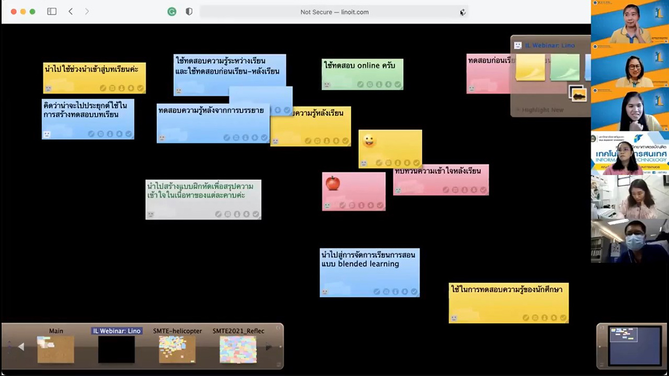Pick the yellow sticky note from palette

point(530,67)
